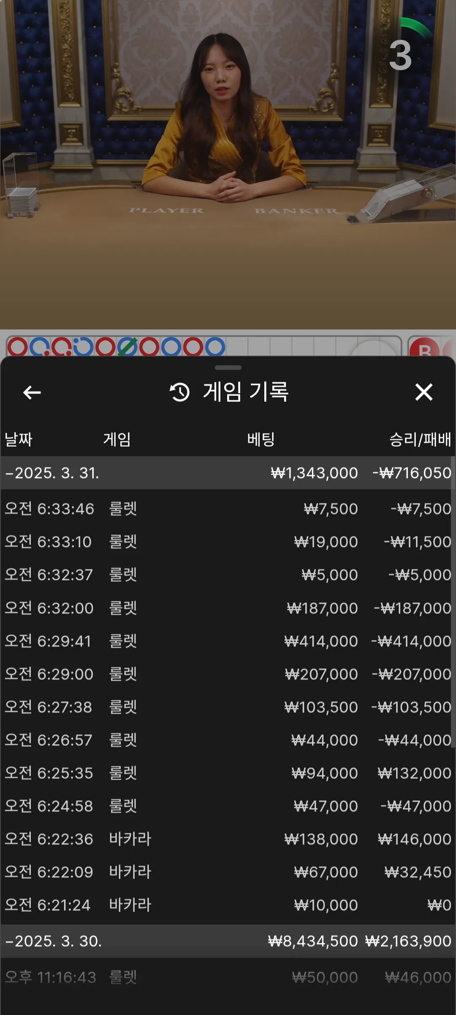Collapse the 2025. 3. 30. date group
456x1015 pixels.
pos(228,941)
